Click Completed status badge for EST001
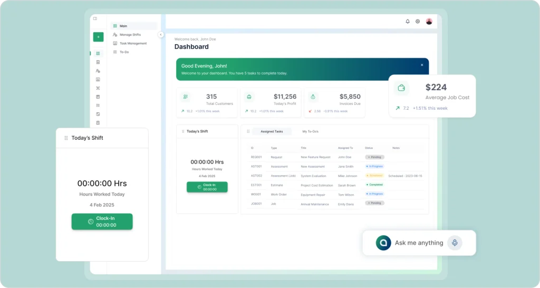The image size is (540, 288). coord(375,185)
